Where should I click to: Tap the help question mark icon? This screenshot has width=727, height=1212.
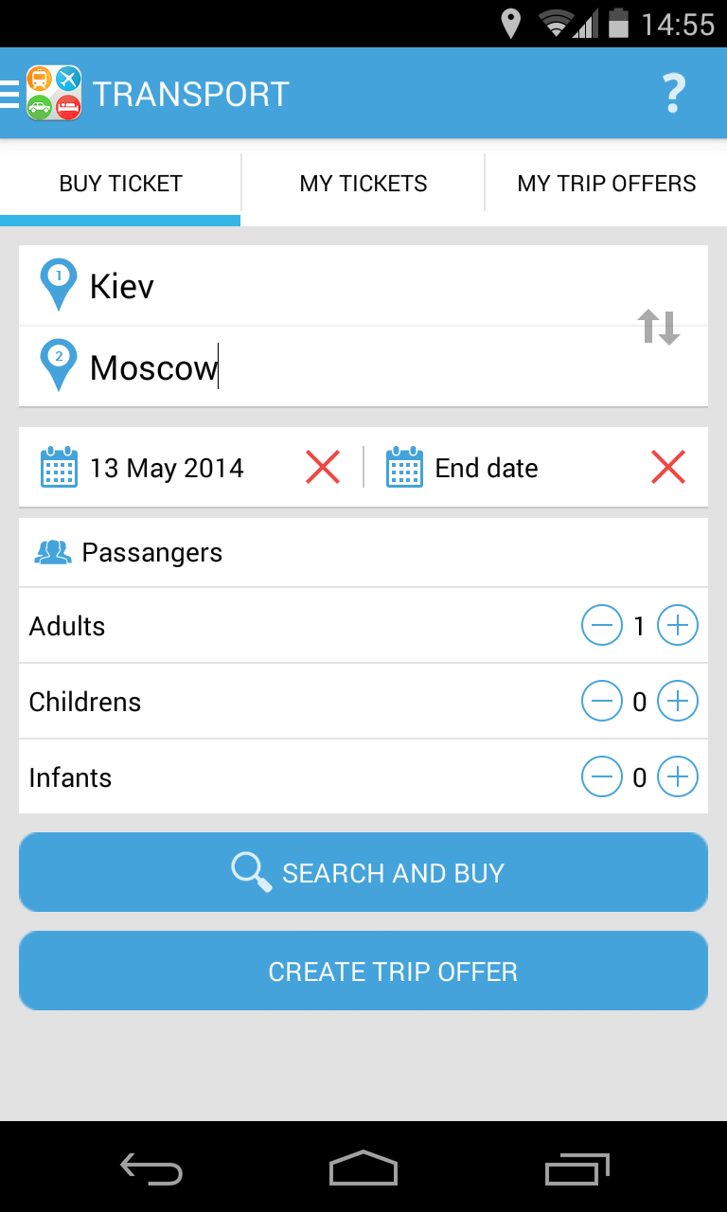click(x=673, y=94)
